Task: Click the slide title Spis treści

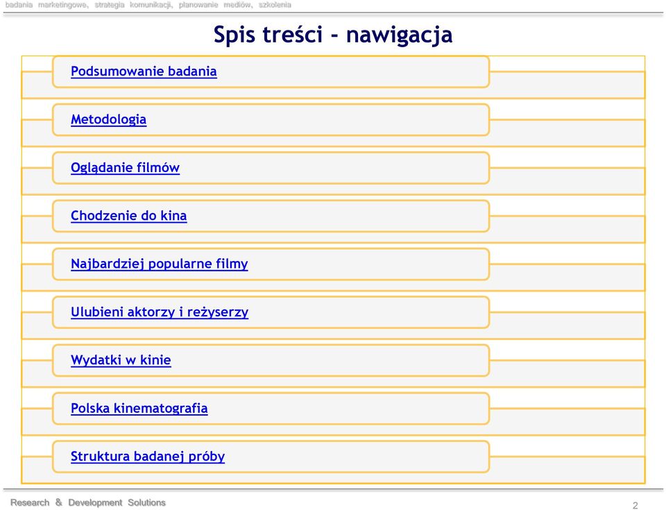Action: coord(268,35)
